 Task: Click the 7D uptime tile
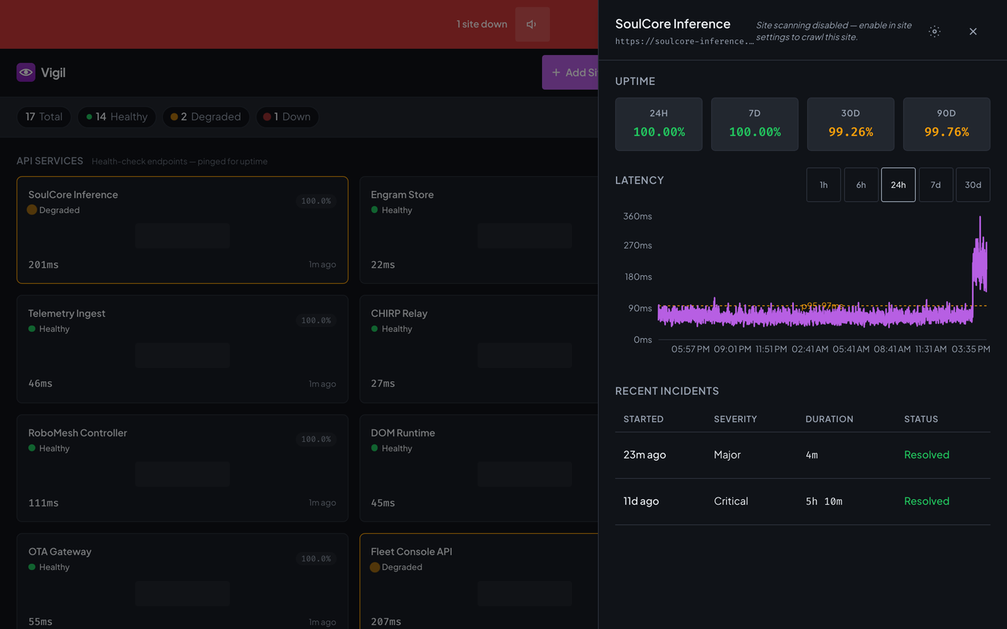tap(754, 124)
